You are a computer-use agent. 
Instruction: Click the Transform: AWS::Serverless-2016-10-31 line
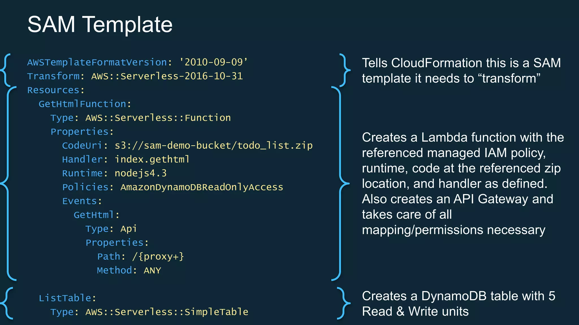pyautogui.click(x=135, y=76)
